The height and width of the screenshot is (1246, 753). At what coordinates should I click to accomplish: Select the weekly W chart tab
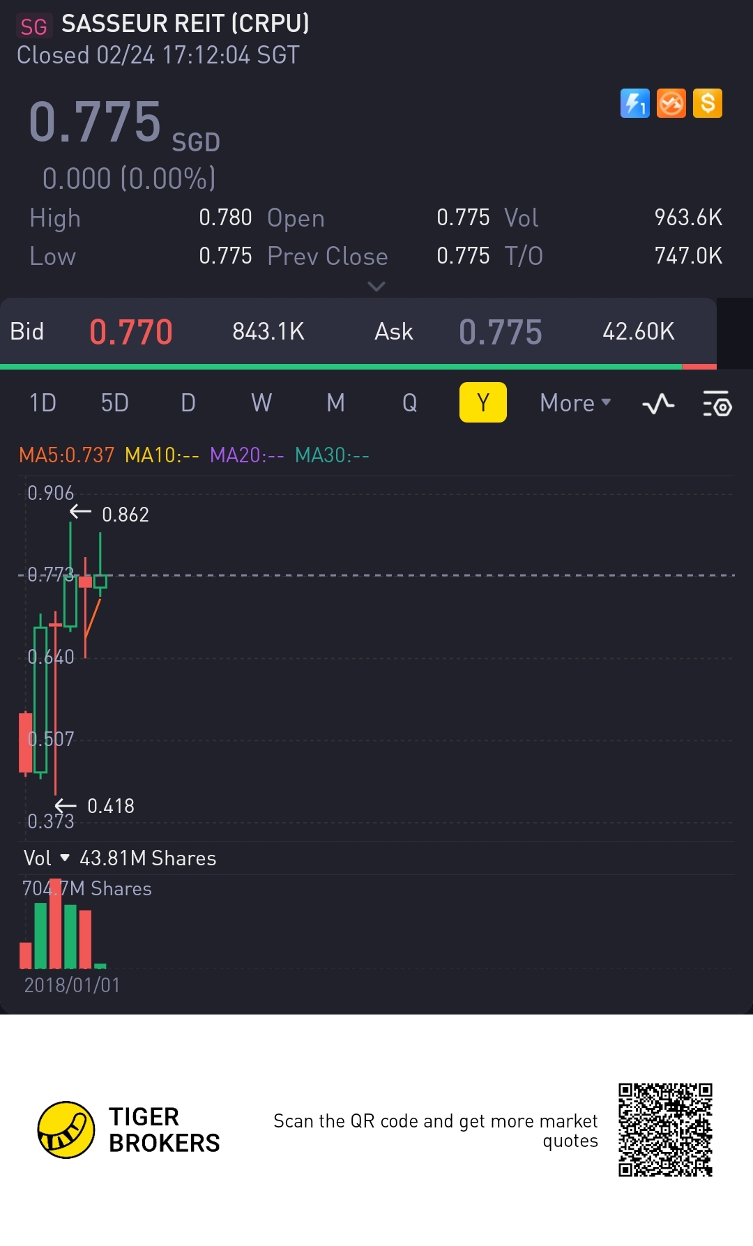pyautogui.click(x=261, y=403)
